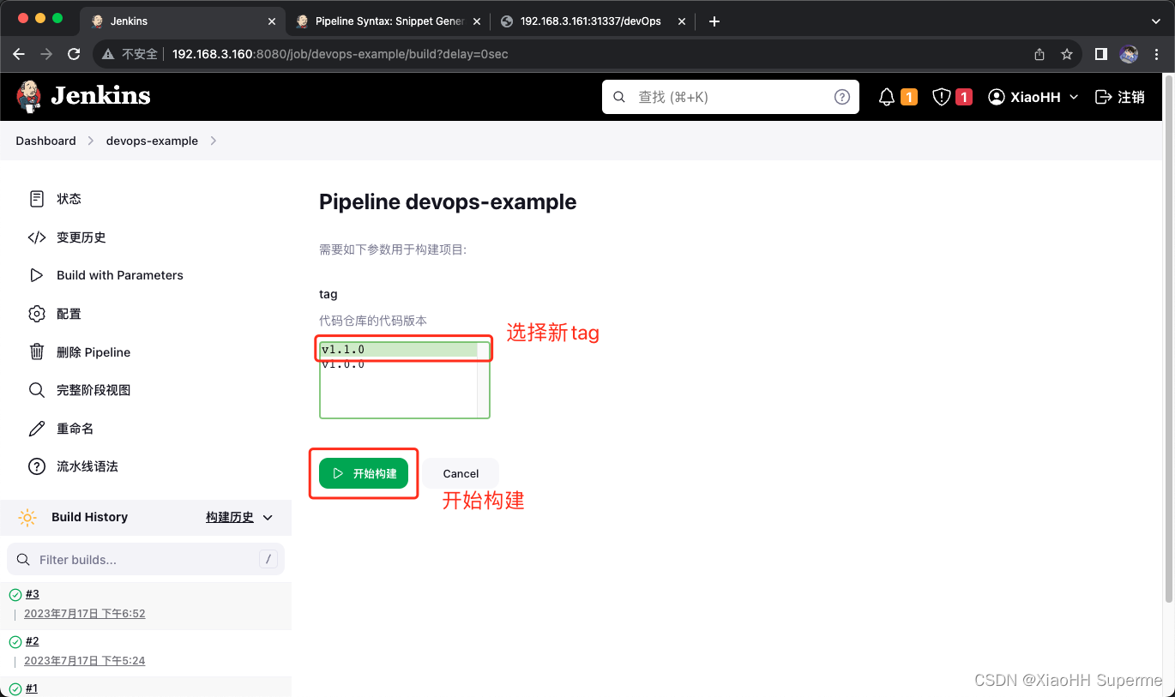Click the search help question mark icon
Image resolution: width=1175 pixels, height=697 pixels.
(842, 97)
